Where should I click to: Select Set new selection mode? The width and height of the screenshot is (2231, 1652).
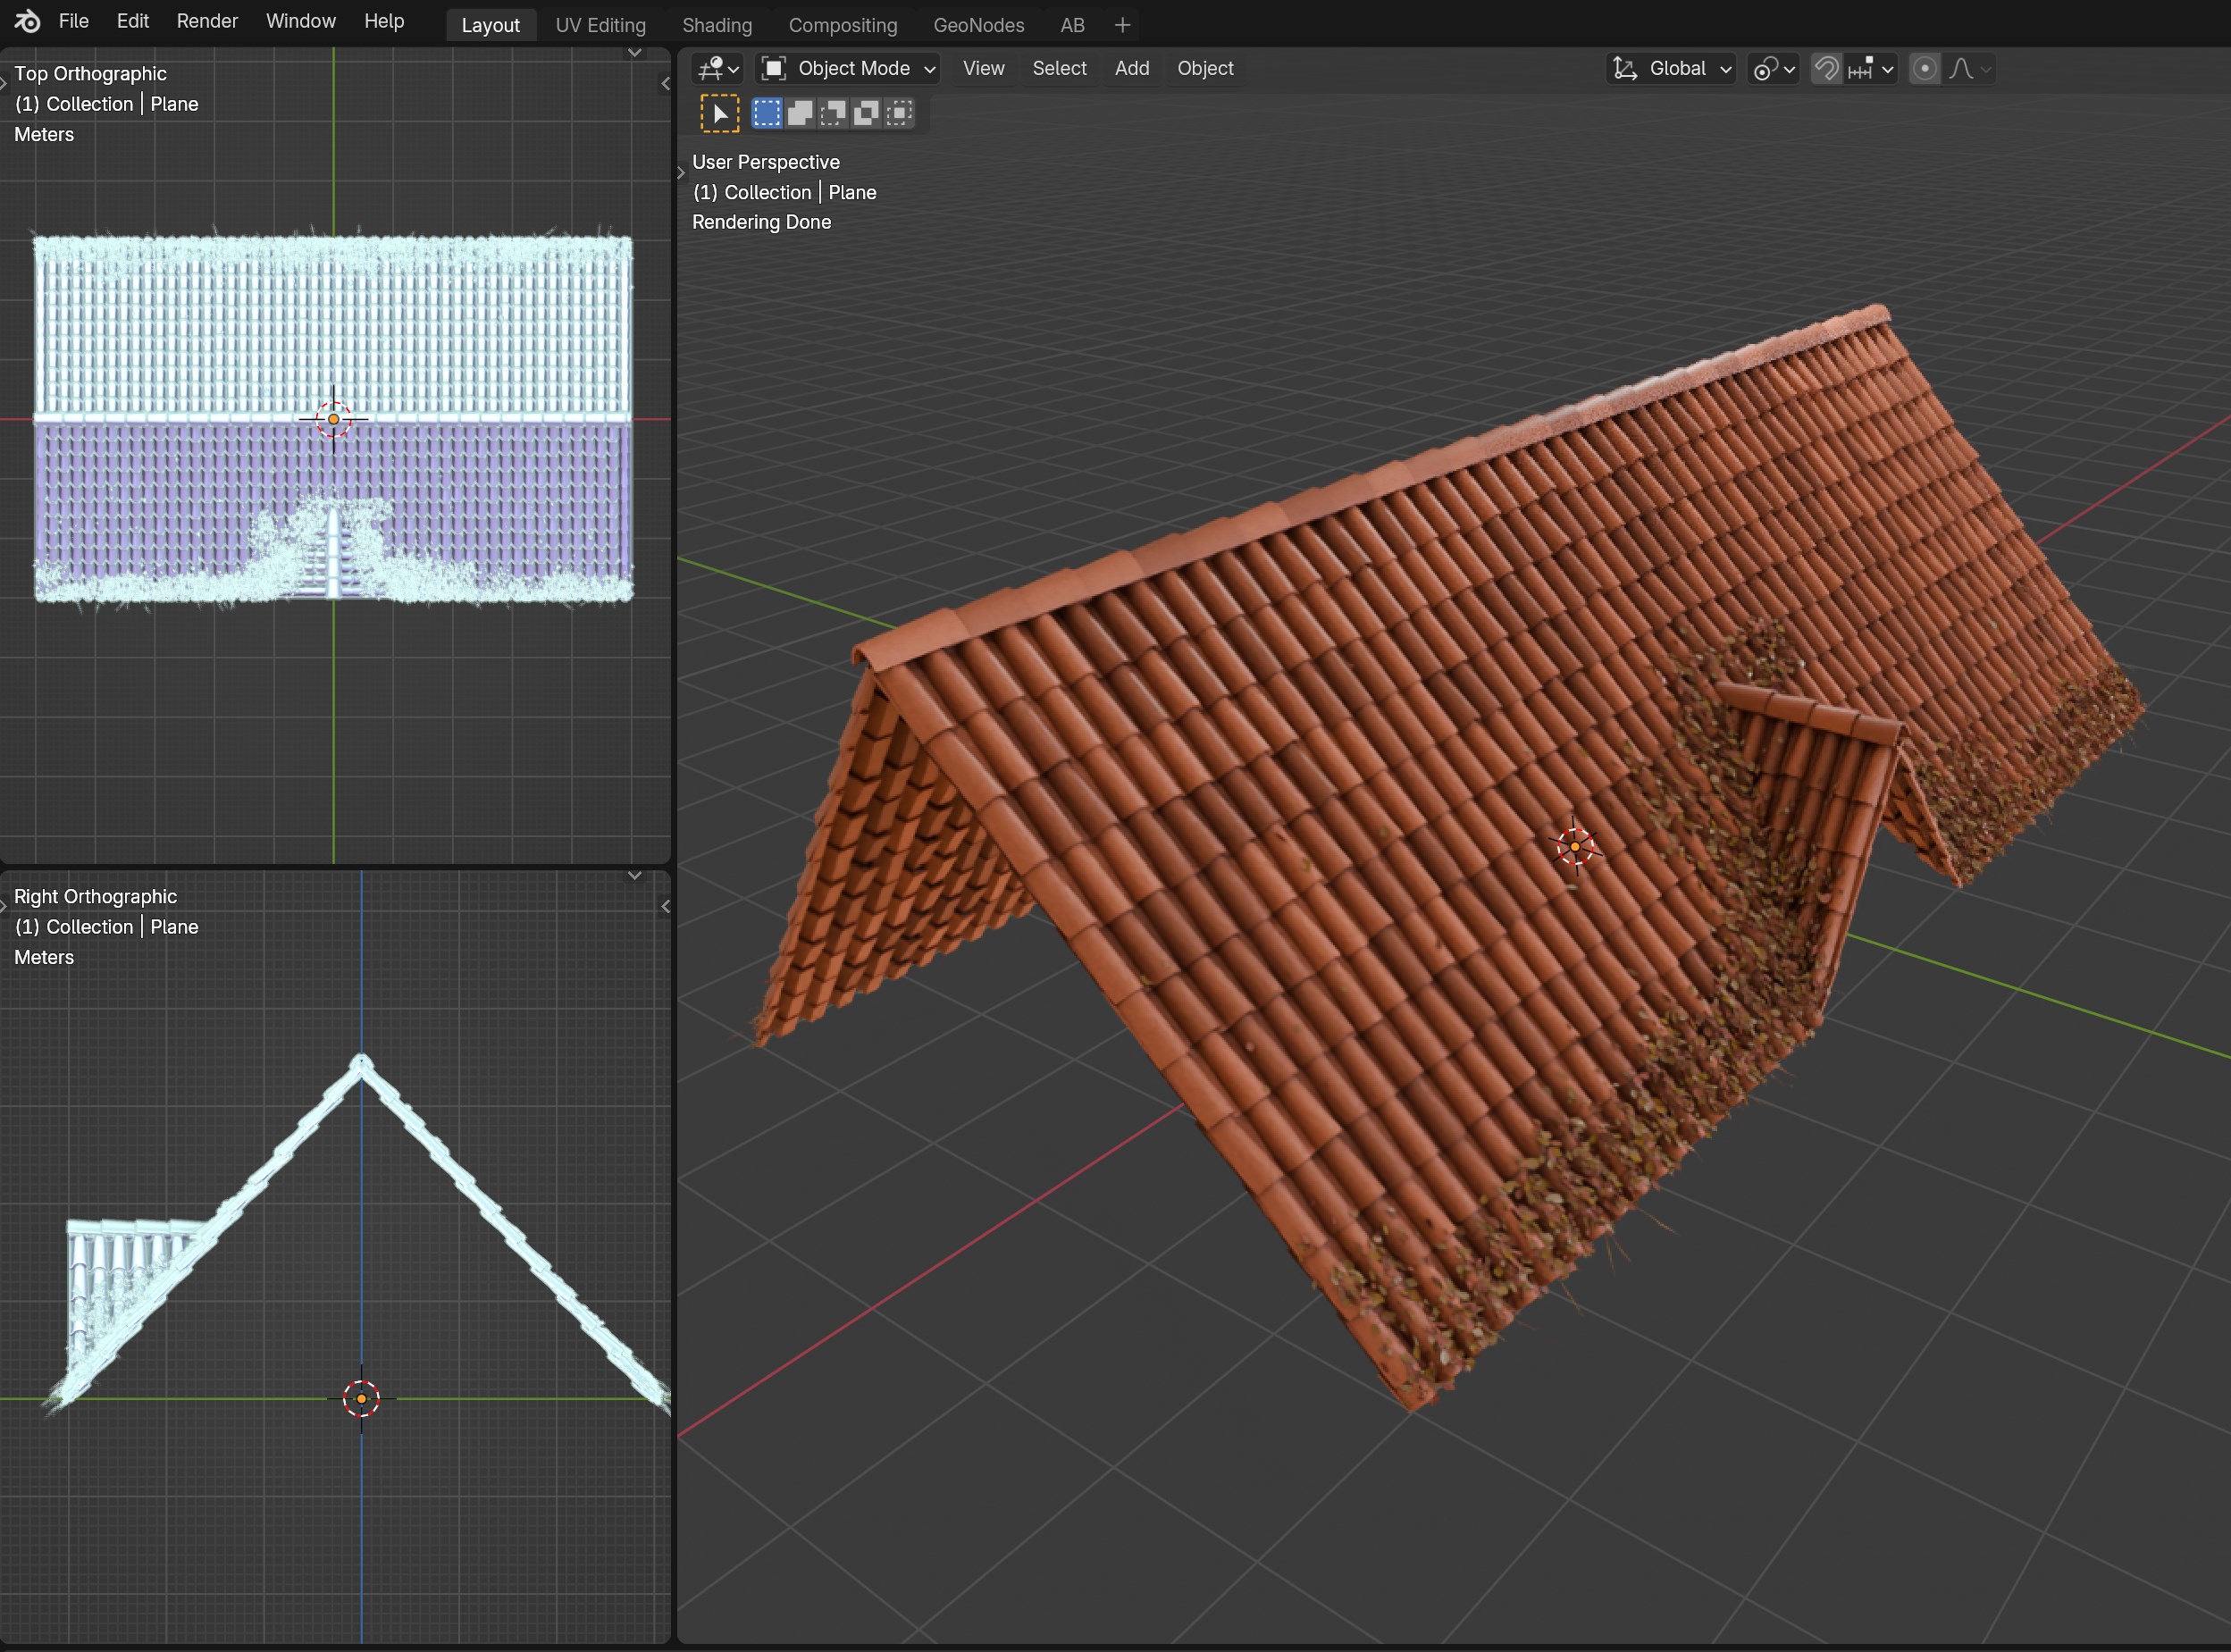pos(767,113)
